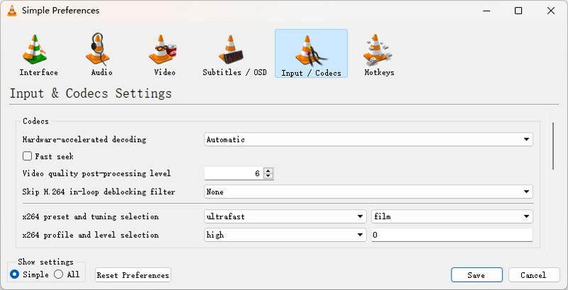568x290 pixels.
Task: Open Skip H.264 in-loop deblocking filter dropdown
Action: tap(368, 191)
